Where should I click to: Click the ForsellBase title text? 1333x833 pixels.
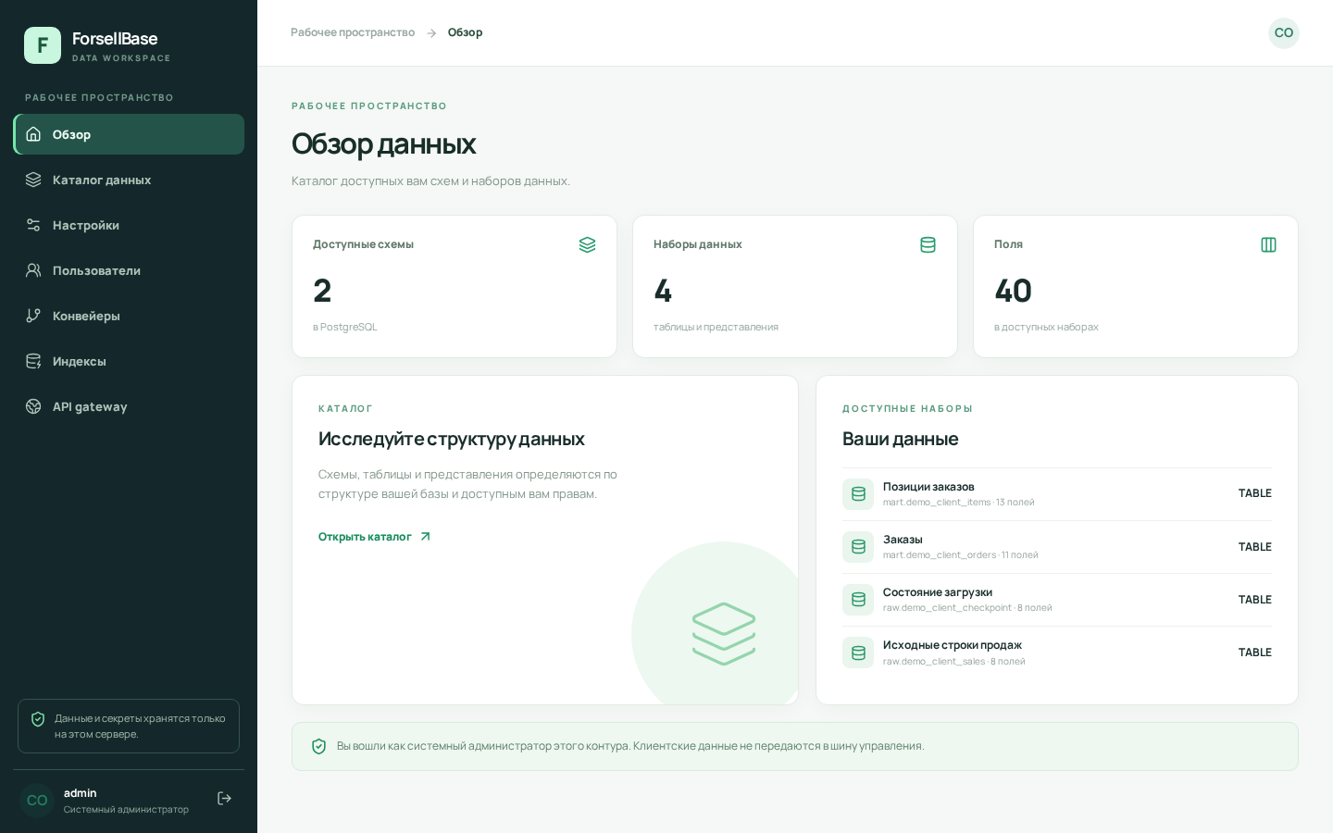pyautogui.click(x=115, y=39)
